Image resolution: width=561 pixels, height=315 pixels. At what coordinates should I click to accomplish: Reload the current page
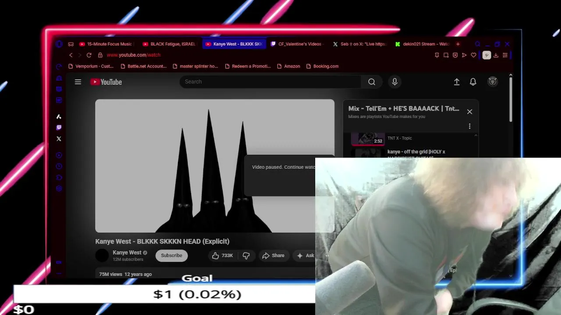pos(89,55)
